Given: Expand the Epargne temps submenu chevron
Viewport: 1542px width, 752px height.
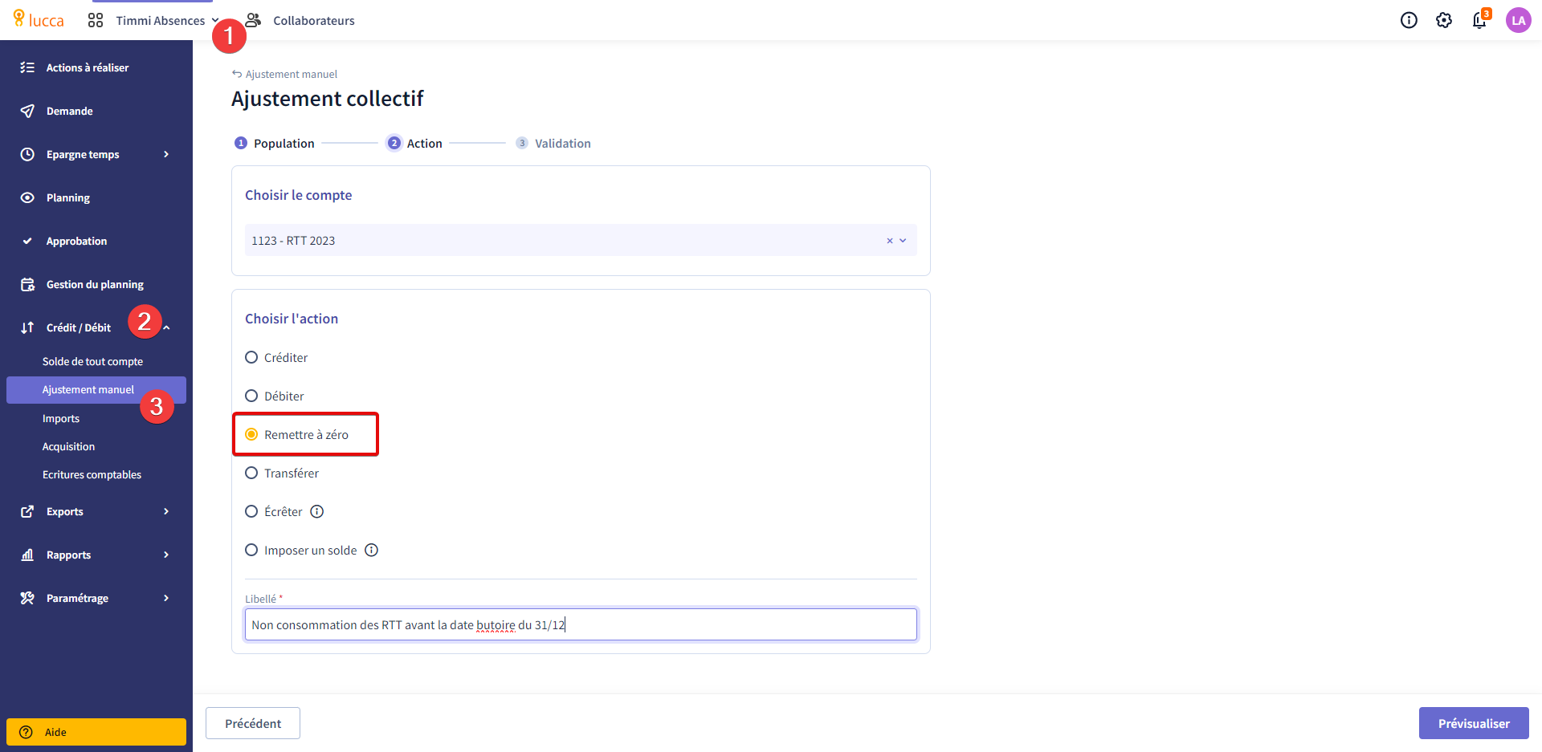Looking at the screenshot, I should [166, 154].
